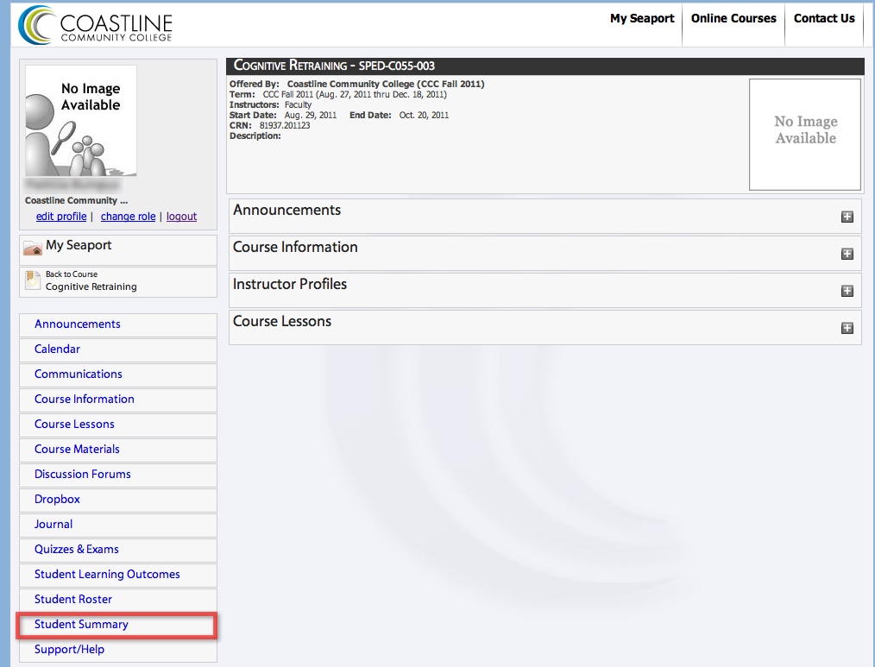Open Contact Us in top navigation
The image size is (875, 667).
[824, 18]
